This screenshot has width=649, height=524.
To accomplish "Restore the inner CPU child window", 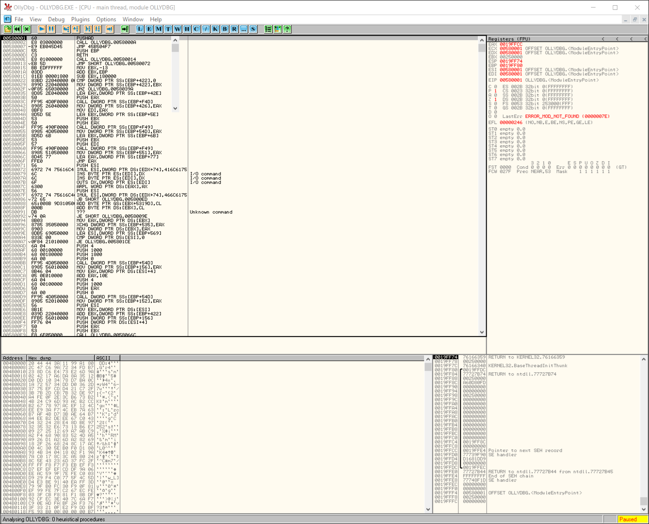I will pyautogui.click(x=635, y=19).
